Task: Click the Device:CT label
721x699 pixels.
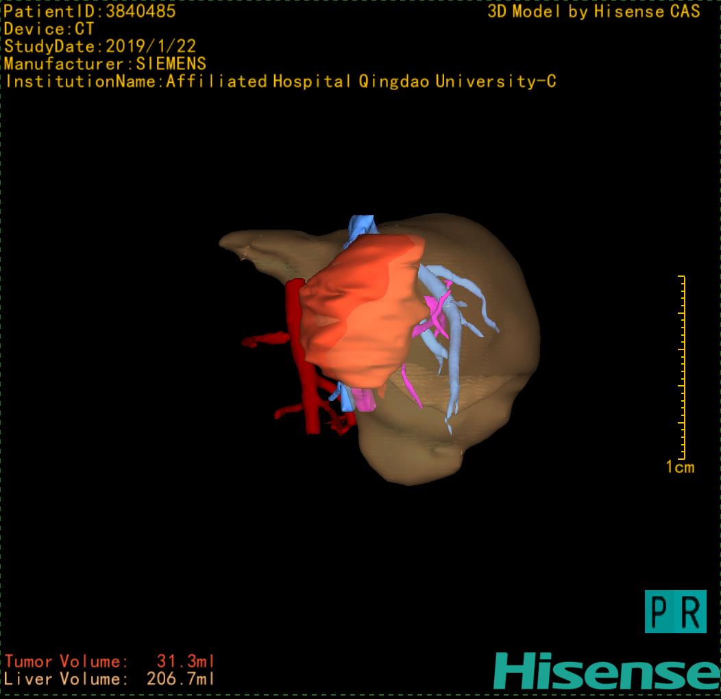Action: (49, 29)
